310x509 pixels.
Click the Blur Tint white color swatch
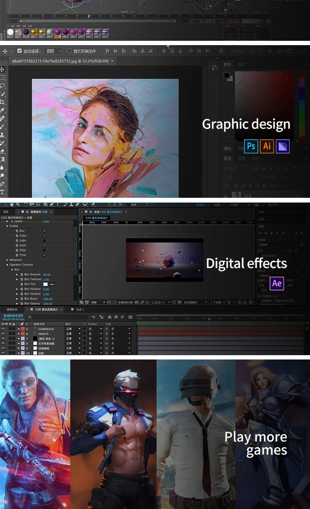pyautogui.click(x=46, y=284)
